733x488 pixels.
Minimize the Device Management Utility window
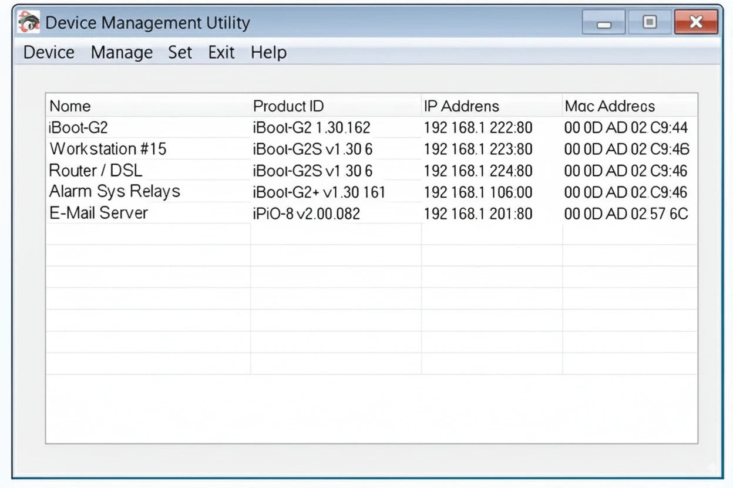[604, 22]
